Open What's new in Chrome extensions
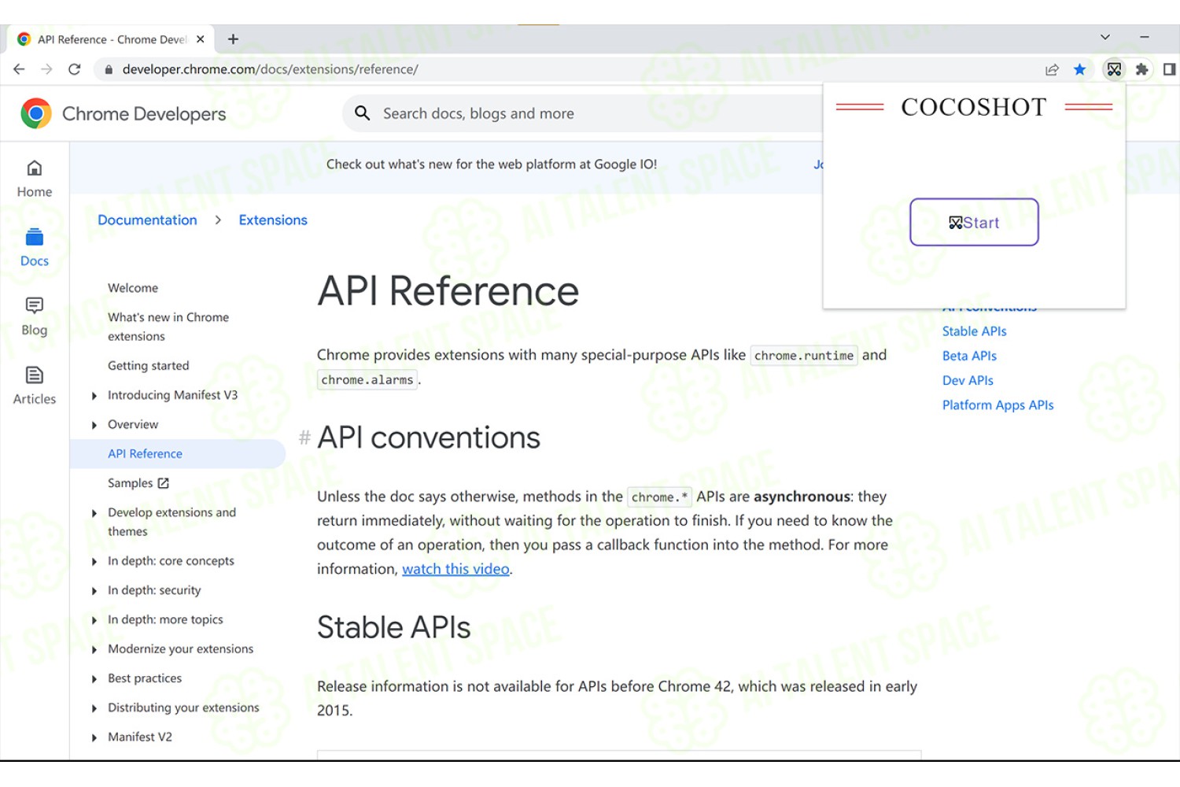The height and width of the screenshot is (787, 1180). click(x=168, y=327)
